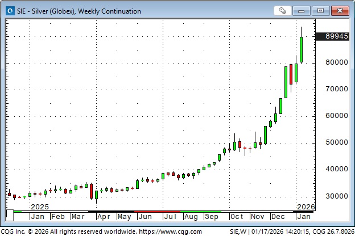Click the large red candle in early April
Image resolution: width=355 pixels, height=236 pixels.
coord(90,191)
